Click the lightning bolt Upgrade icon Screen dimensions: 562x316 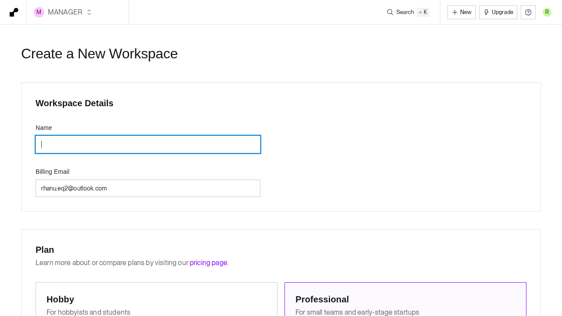486,12
